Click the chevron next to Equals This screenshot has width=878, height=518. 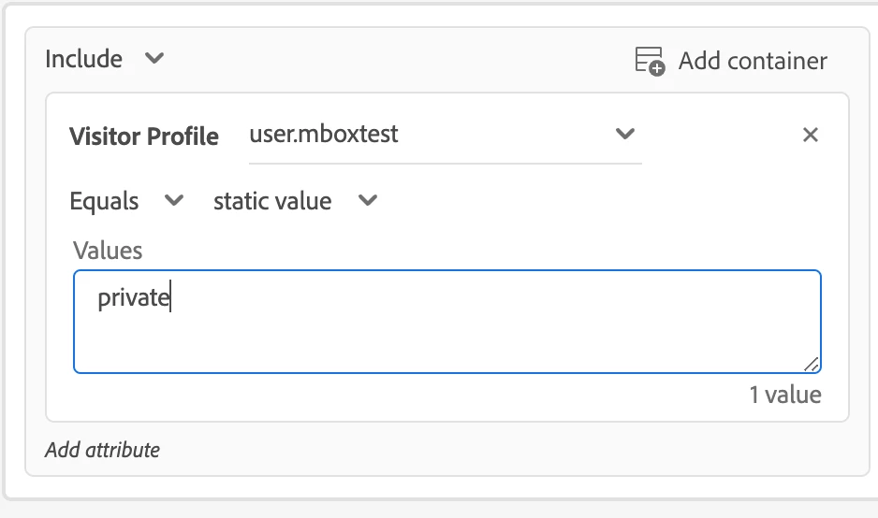point(174,200)
